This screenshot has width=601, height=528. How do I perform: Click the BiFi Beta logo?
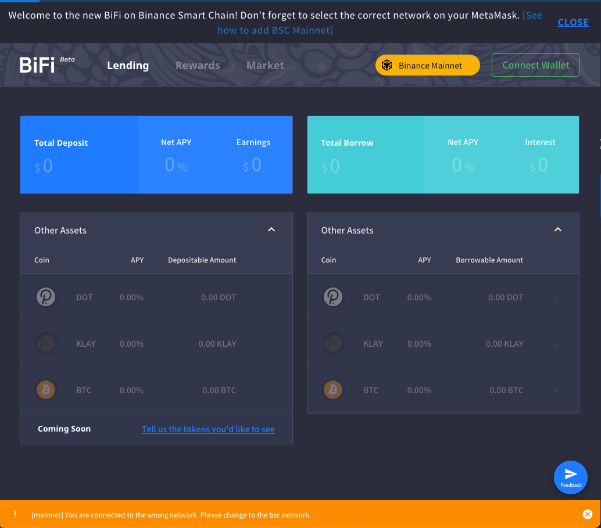click(47, 64)
